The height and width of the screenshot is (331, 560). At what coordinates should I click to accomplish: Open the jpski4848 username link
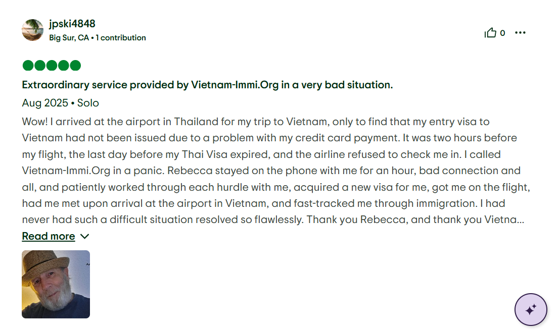[72, 24]
